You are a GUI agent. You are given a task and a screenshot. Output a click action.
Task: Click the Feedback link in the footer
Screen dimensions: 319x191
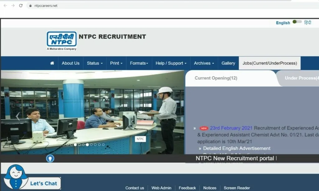click(x=187, y=188)
